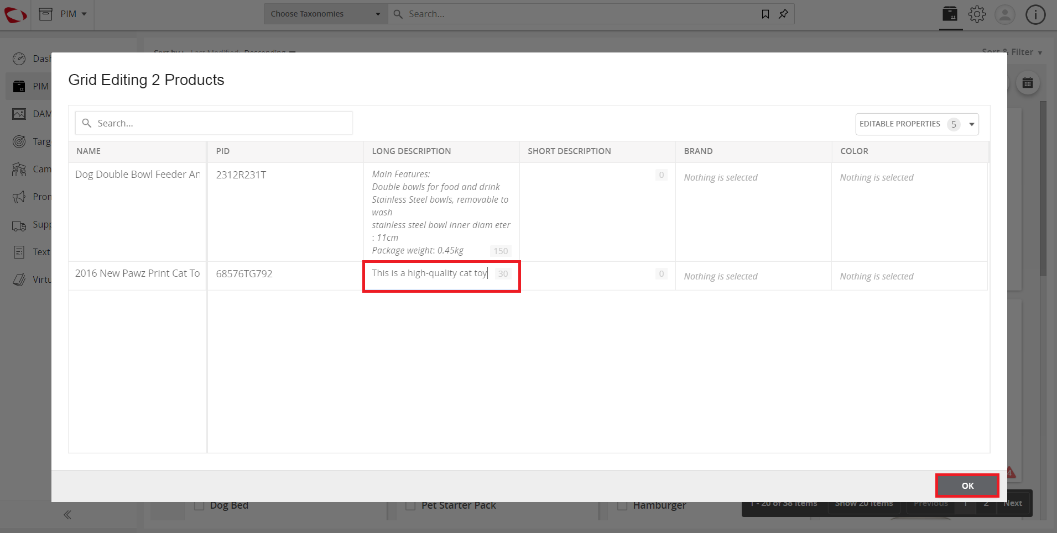Click the Previous pagination button
Viewport: 1057px width, 533px height.
[931, 503]
